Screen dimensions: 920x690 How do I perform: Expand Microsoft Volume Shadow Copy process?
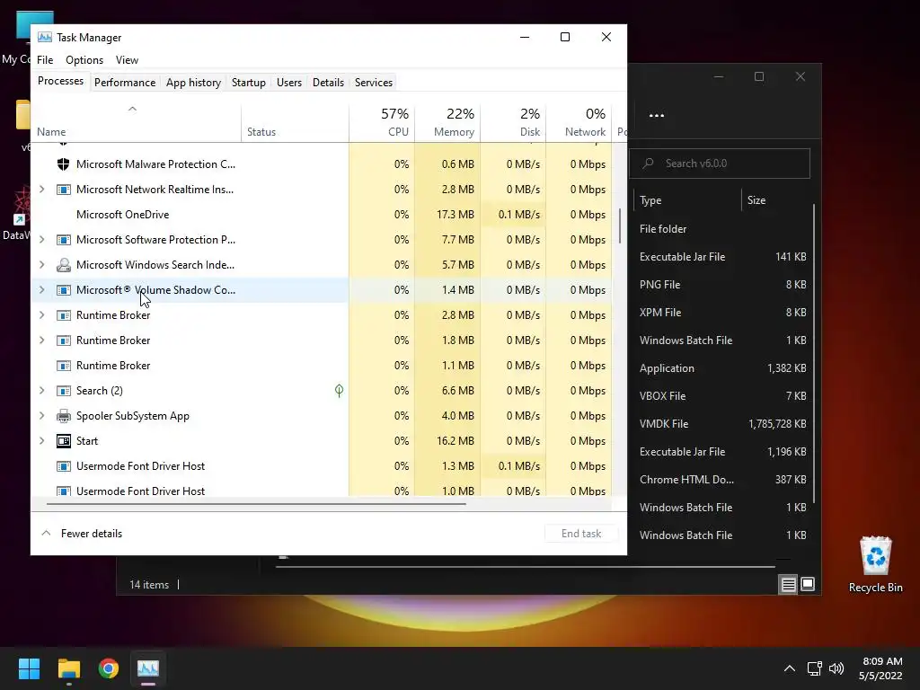(x=41, y=290)
